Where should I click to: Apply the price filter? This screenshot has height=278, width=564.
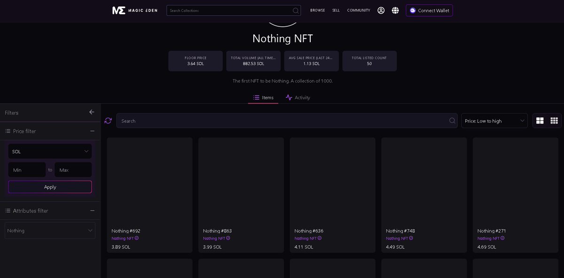point(50,187)
